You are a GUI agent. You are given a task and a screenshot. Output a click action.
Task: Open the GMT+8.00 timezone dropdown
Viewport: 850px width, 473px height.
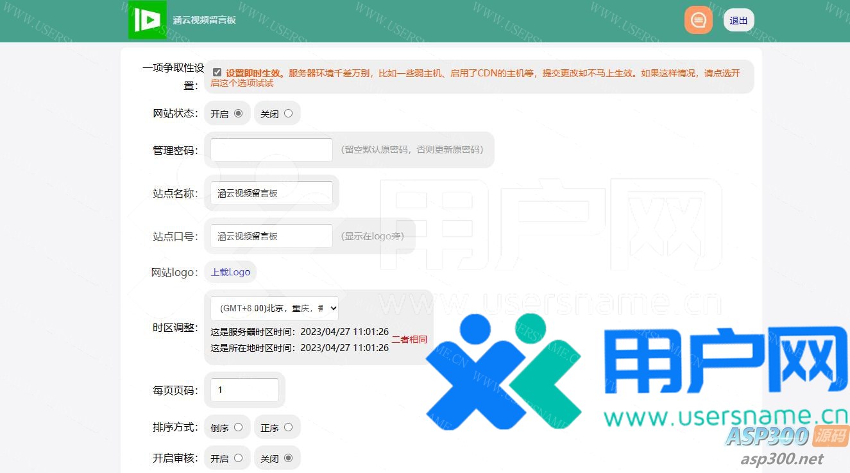(275, 308)
